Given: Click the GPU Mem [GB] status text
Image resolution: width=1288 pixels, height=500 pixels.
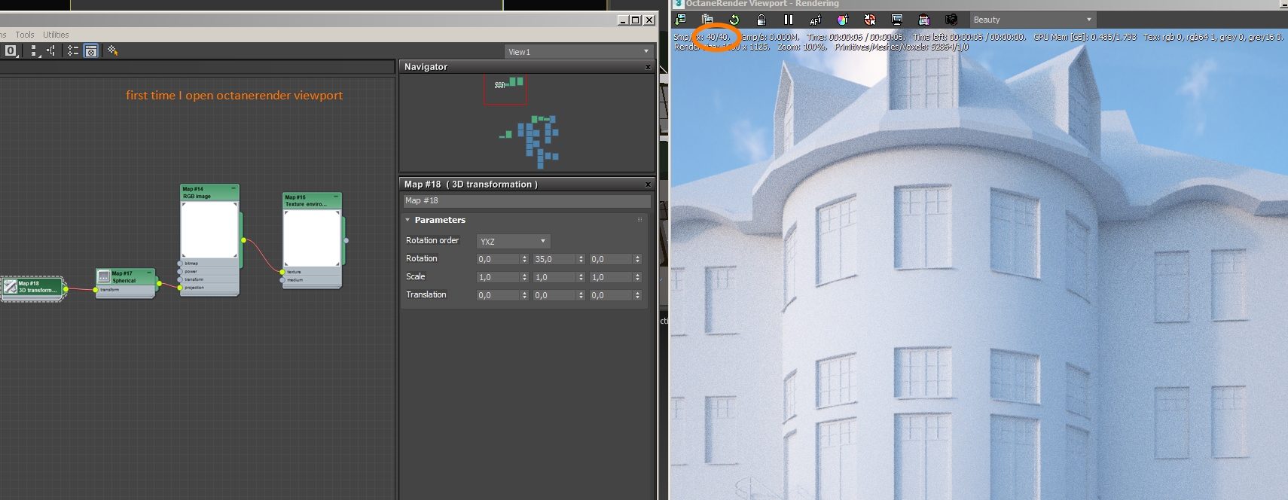Looking at the screenshot, I should pos(1085,37).
